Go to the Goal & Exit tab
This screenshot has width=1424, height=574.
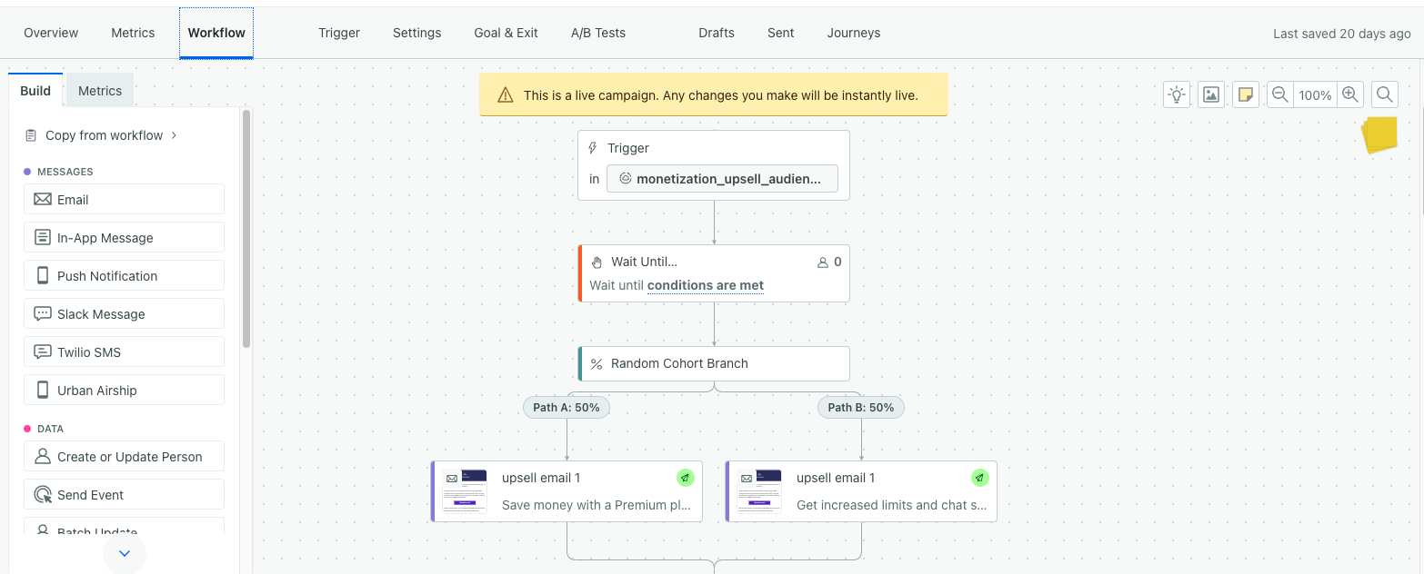tap(506, 33)
